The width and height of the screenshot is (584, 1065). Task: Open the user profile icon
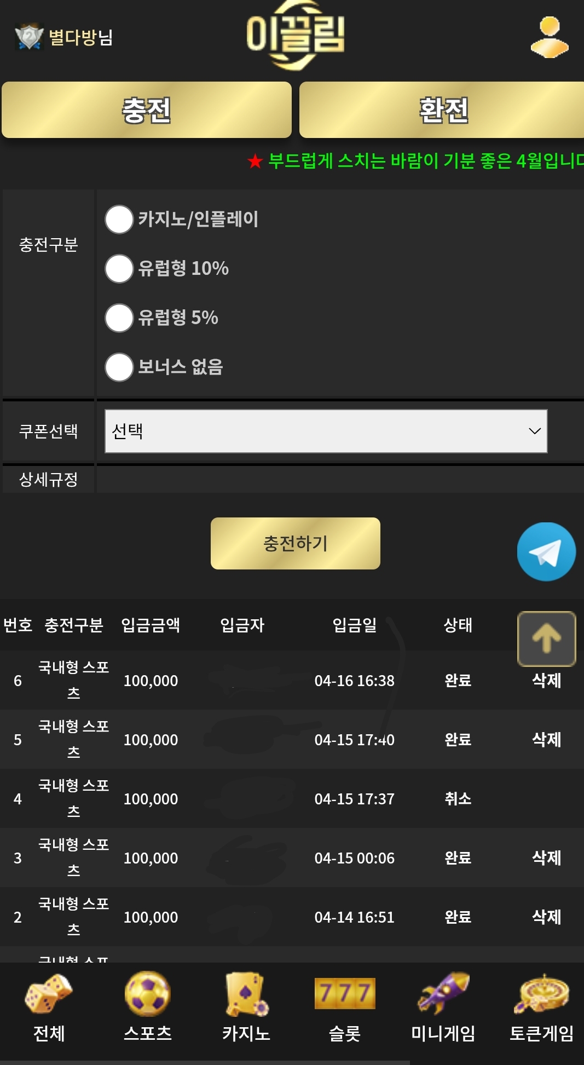[550, 37]
